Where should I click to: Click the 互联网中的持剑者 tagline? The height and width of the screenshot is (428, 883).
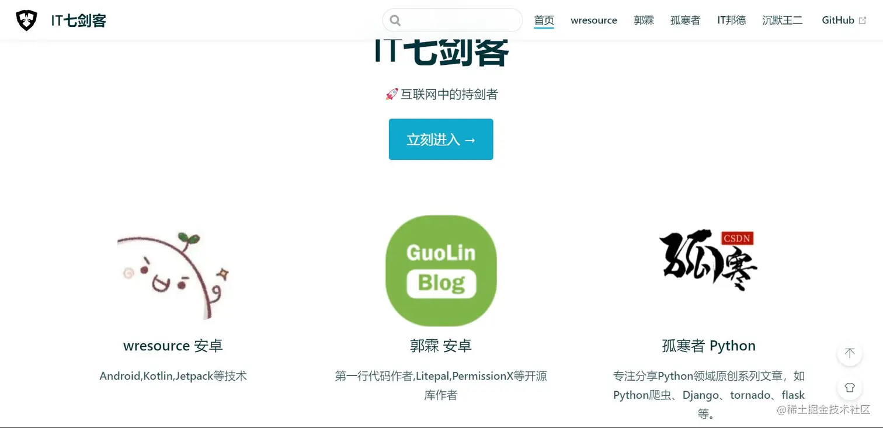pyautogui.click(x=449, y=94)
